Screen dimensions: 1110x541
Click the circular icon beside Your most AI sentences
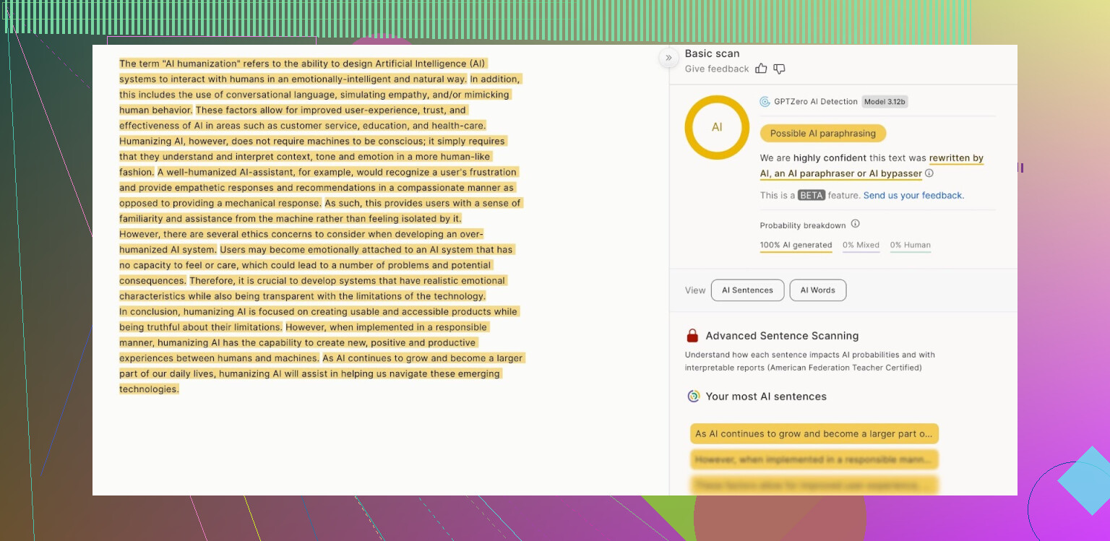point(693,396)
